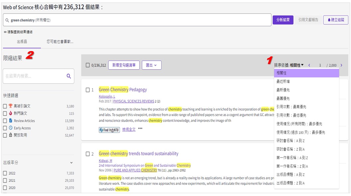Sort by 引用次數：最高優先
The height and width of the screenshot is (196, 351).
click(306, 107)
